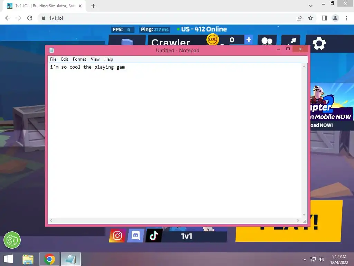Screen dimensions: 354x266
Task: Click the Ping 217 ms indicator
Action: (155, 29)
